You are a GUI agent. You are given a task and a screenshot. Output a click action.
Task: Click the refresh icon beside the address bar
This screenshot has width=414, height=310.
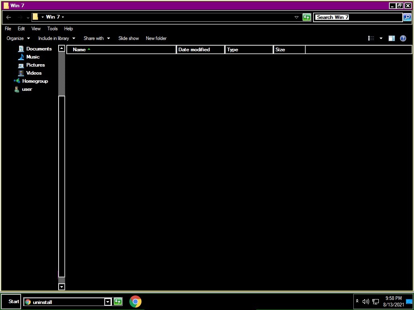click(x=307, y=17)
